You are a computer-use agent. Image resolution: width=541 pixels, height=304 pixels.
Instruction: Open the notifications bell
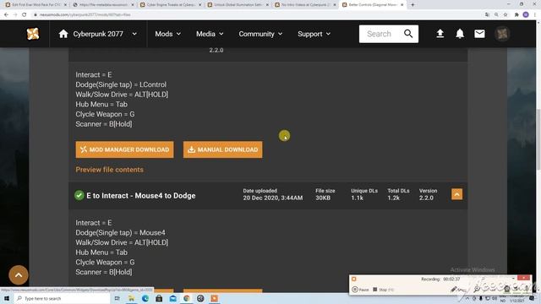click(x=460, y=34)
